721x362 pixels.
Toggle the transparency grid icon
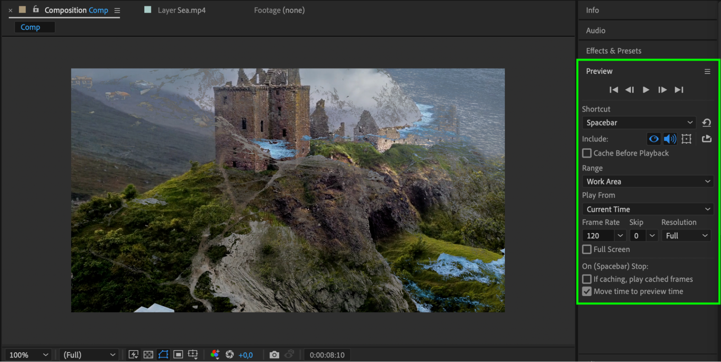[x=148, y=355]
